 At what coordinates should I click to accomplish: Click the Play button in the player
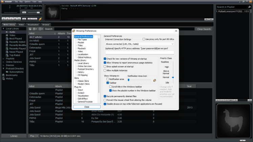[x=7, y=19]
